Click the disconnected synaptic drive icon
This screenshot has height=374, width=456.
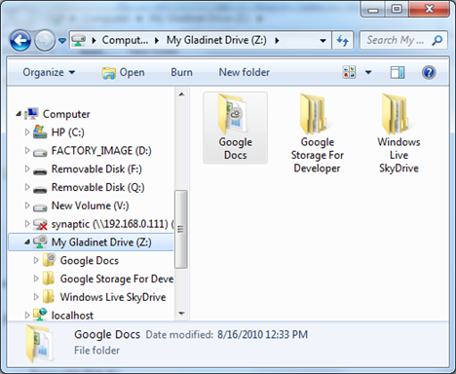[x=40, y=224]
